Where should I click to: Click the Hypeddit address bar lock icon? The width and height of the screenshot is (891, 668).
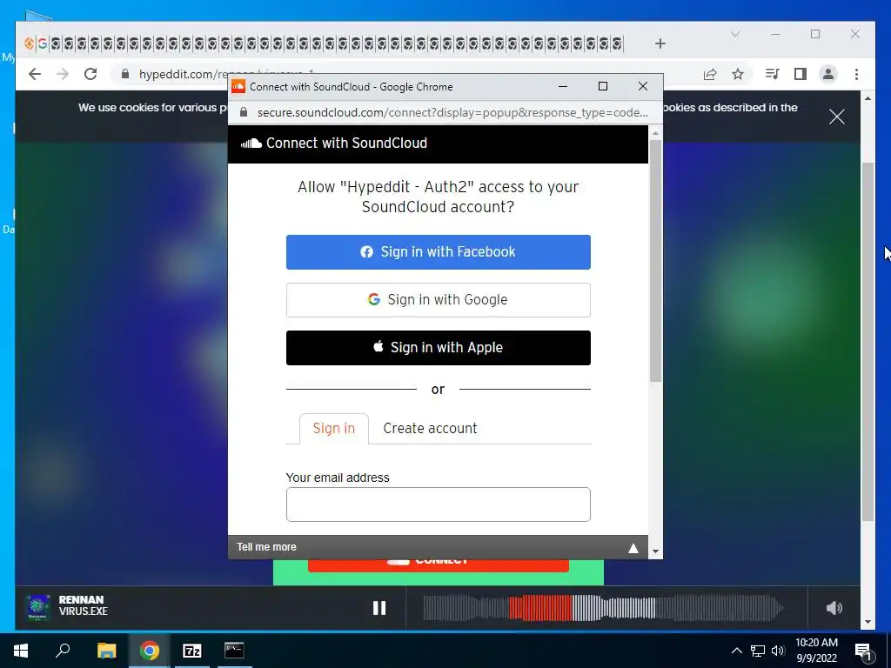tap(125, 74)
